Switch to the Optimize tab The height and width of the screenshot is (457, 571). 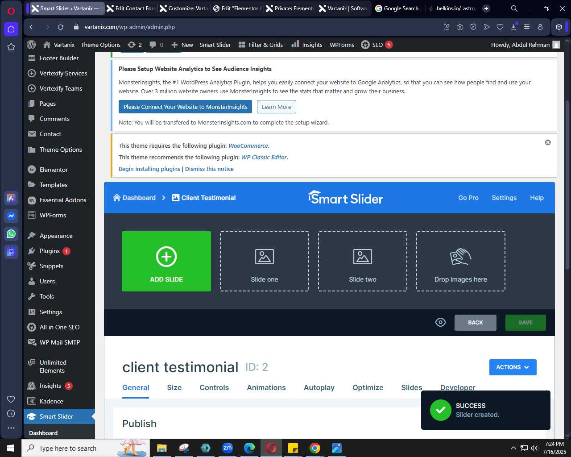(x=368, y=387)
